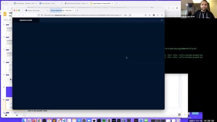Viewport: 217px width, 122px height.
Task: Open Finder from the dock
Action: coord(24,120)
